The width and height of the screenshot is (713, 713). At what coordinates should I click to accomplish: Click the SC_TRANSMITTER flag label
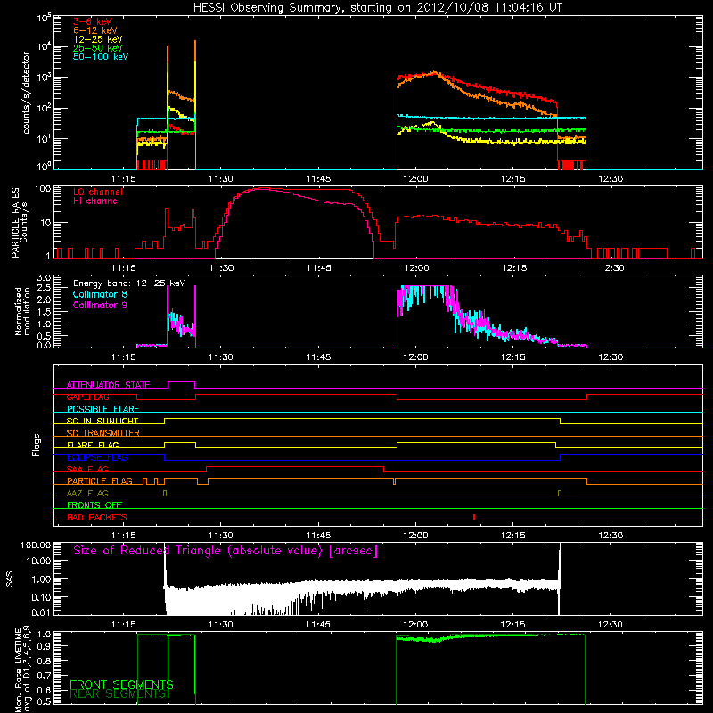point(102,433)
